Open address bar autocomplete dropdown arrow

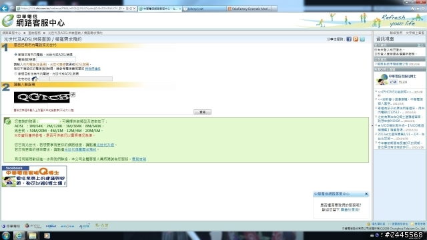tap(123, 9)
